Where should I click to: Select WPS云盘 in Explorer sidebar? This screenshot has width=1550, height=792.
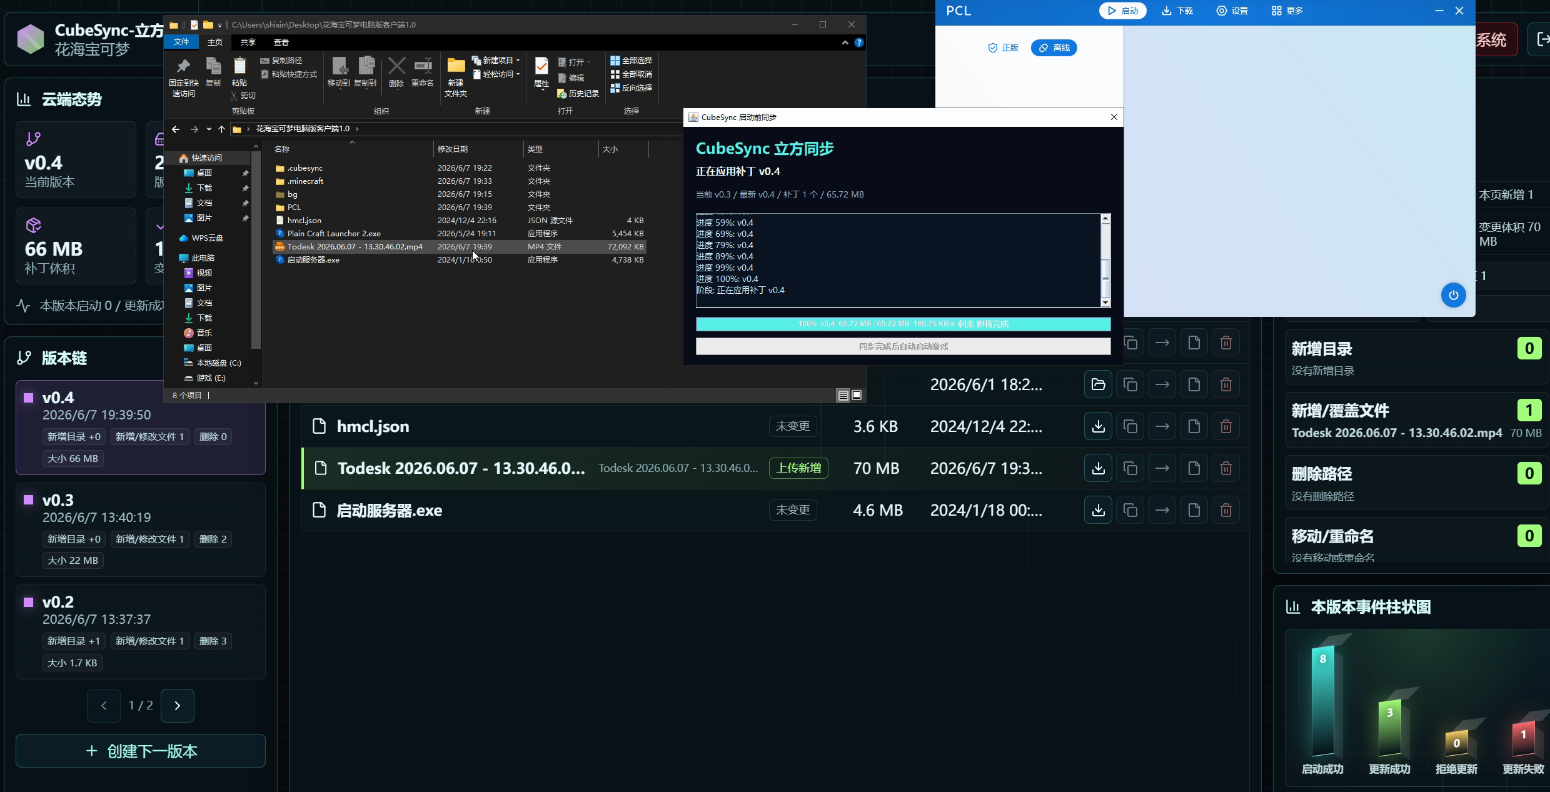pos(207,238)
